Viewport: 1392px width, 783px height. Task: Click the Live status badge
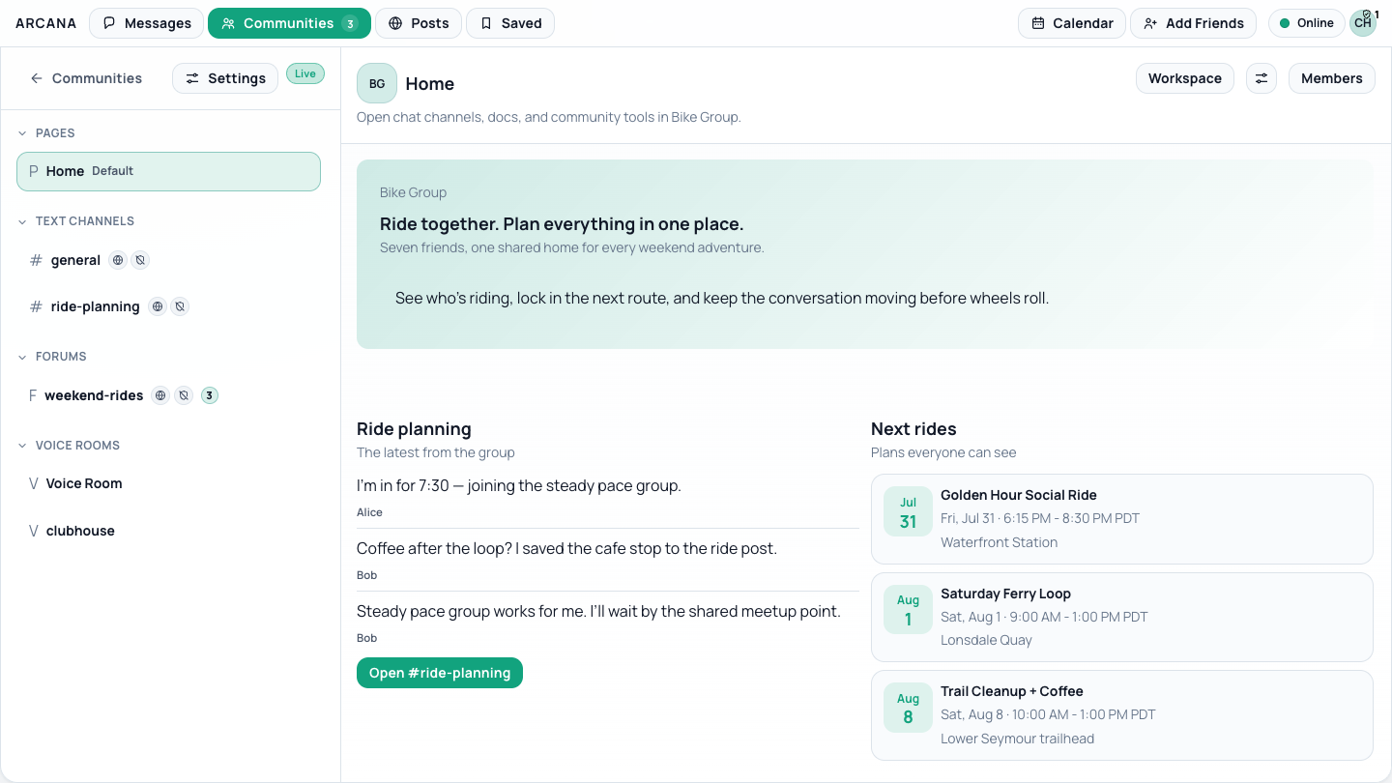coord(305,73)
